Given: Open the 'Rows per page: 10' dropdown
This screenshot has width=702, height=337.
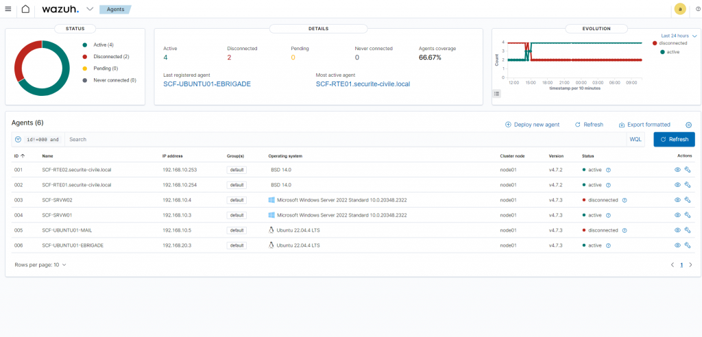Looking at the screenshot, I should pyautogui.click(x=40, y=264).
